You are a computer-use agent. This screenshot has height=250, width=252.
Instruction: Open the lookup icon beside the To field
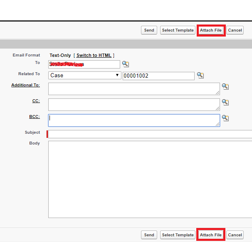(126, 64)
